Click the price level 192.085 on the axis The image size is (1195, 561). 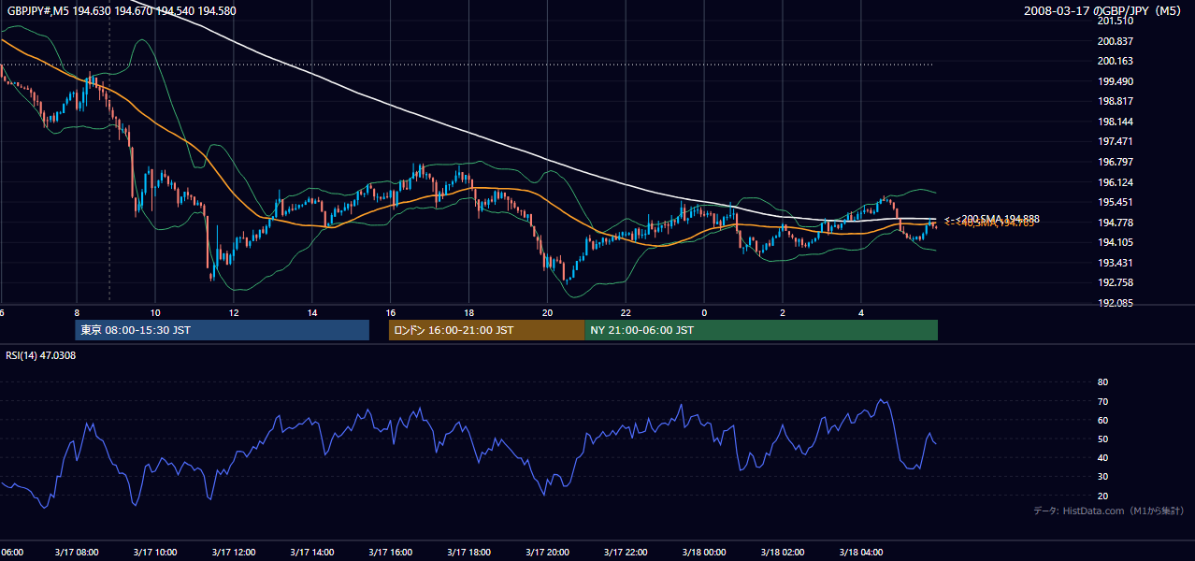click(x=1114, y=303)
